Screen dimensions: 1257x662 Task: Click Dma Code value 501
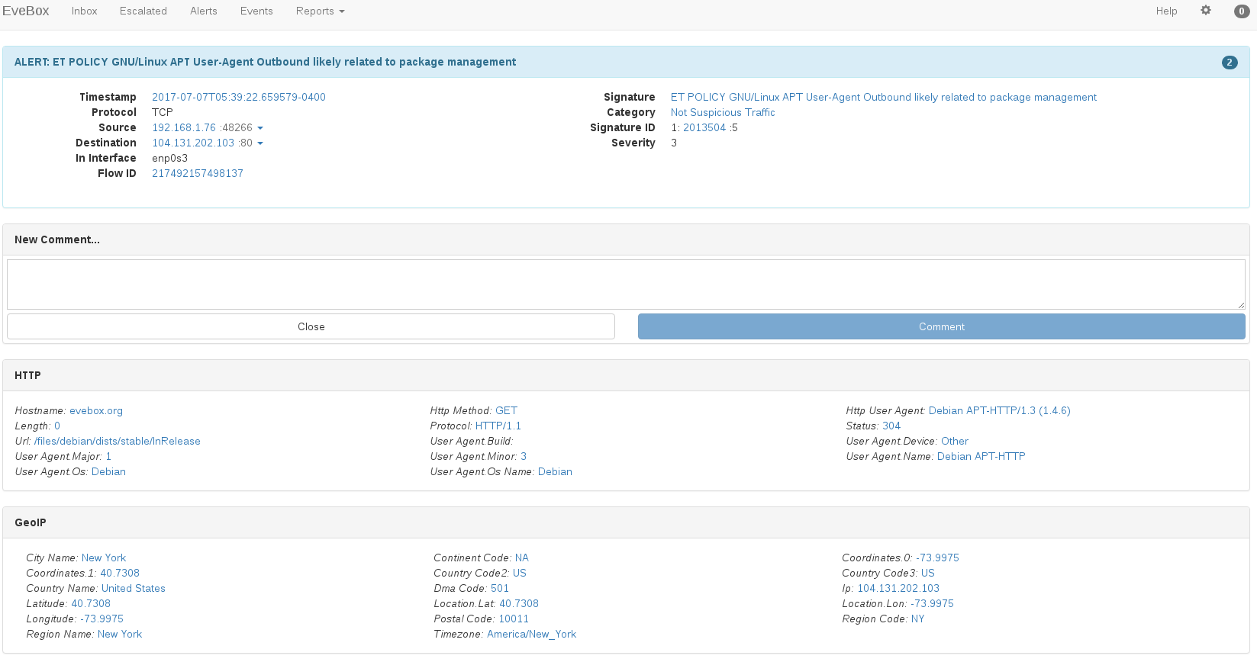(500, 589)
